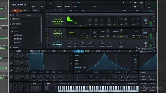This screenshot has width=166, height=93.
Task: Switch to the MATRIX tab
Action: click(x=59, y=5)
